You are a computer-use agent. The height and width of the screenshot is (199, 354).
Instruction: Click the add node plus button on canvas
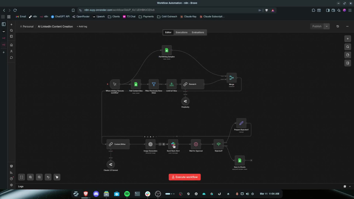pos(348,39)
